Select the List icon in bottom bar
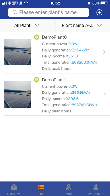 click(41, 187)
